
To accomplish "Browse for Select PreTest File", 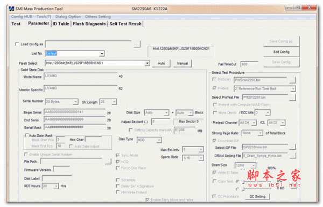I will 292,98.
